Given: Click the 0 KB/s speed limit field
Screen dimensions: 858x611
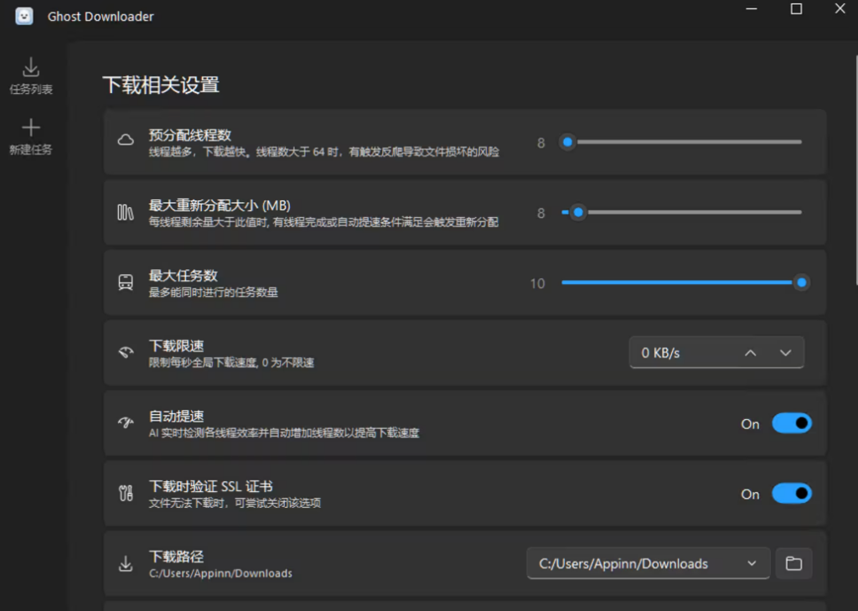Looking at the screenshot, I should 670,352.
